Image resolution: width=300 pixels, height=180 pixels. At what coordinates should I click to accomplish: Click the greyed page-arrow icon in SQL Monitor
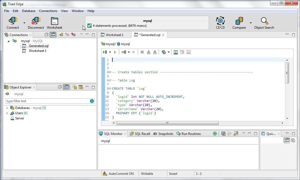[230, 134]
